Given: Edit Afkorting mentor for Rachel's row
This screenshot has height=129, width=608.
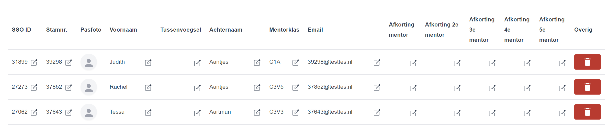Looking at the screenshot, I should click(x=413, y=88).
